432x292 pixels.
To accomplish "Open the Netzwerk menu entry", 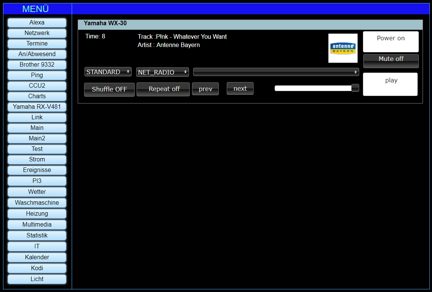I will pyautogui.click(x=37, y=33).
